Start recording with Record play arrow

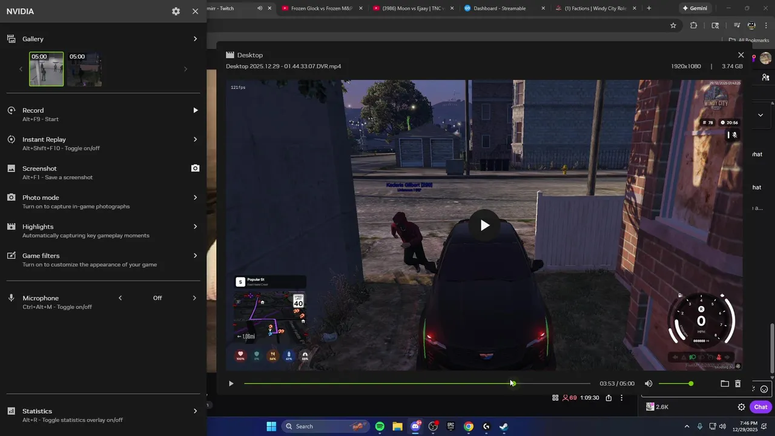click(x=195, y=110)
